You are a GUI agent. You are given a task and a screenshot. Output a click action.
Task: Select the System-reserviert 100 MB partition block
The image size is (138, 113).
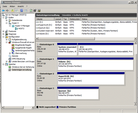coord(67,49)
